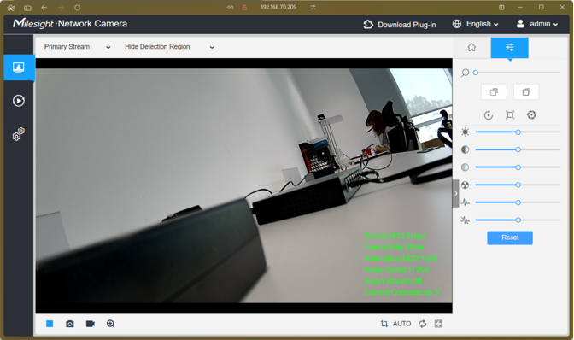Click the live video feed
Image resolution: width=574 pixels, height=340 pixels.
(x=243, y=185)
